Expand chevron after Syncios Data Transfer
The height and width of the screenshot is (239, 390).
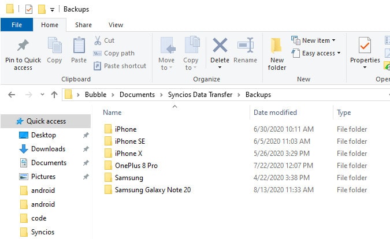pyautogui.click(x=239, y=95)
